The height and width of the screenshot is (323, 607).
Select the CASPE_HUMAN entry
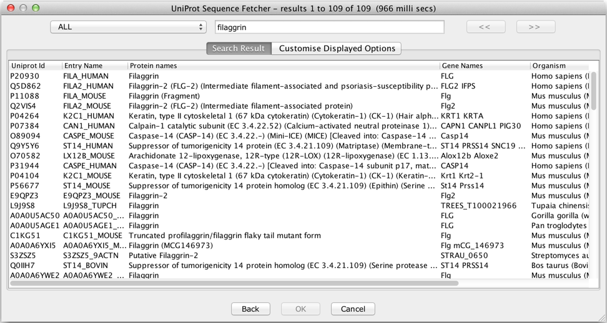click(90, 166)
